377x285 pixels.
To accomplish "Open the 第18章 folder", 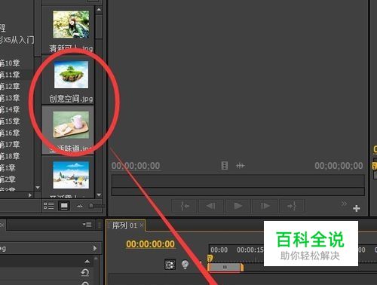I will point(10,156).
